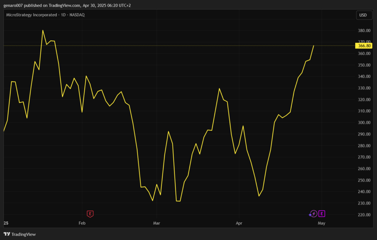Click the 340.00 price scale label
Screen dimensions: 377x240
(364, 77)
